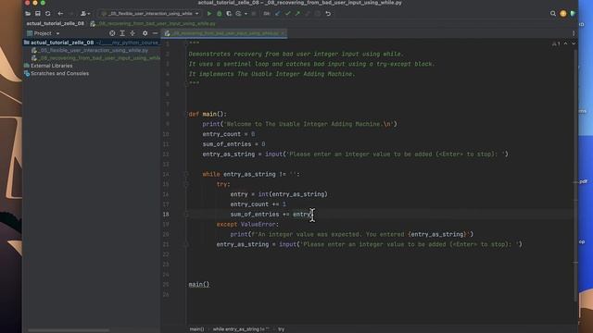Open the editor tabs overflow menu
593x333 pixels.
[574, 33]
